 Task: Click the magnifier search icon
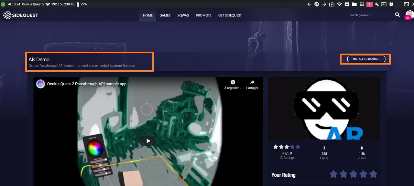[398, 15]
